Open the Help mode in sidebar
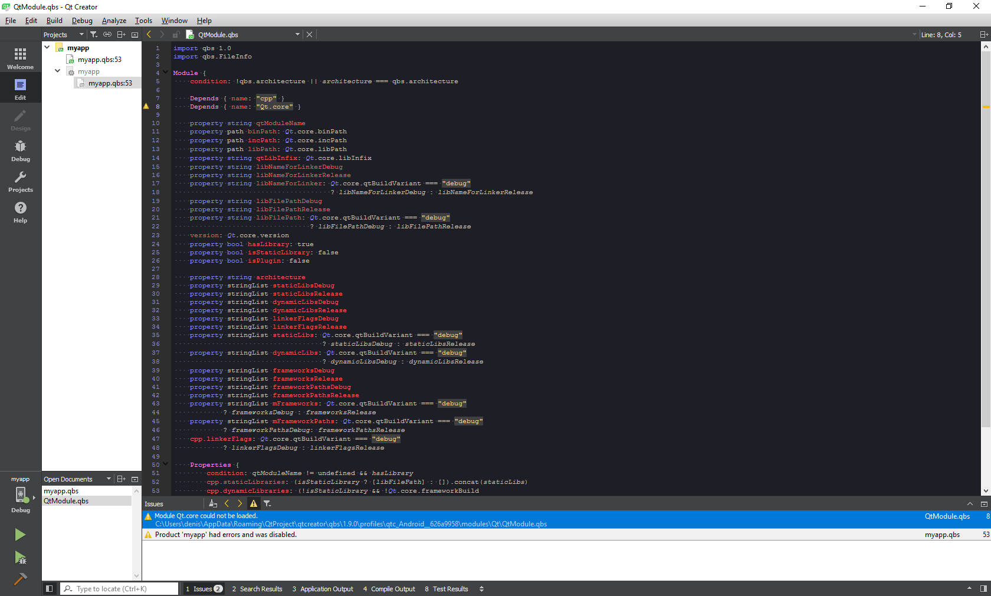Viewport: 991px width, 596px height. point(20,212)
